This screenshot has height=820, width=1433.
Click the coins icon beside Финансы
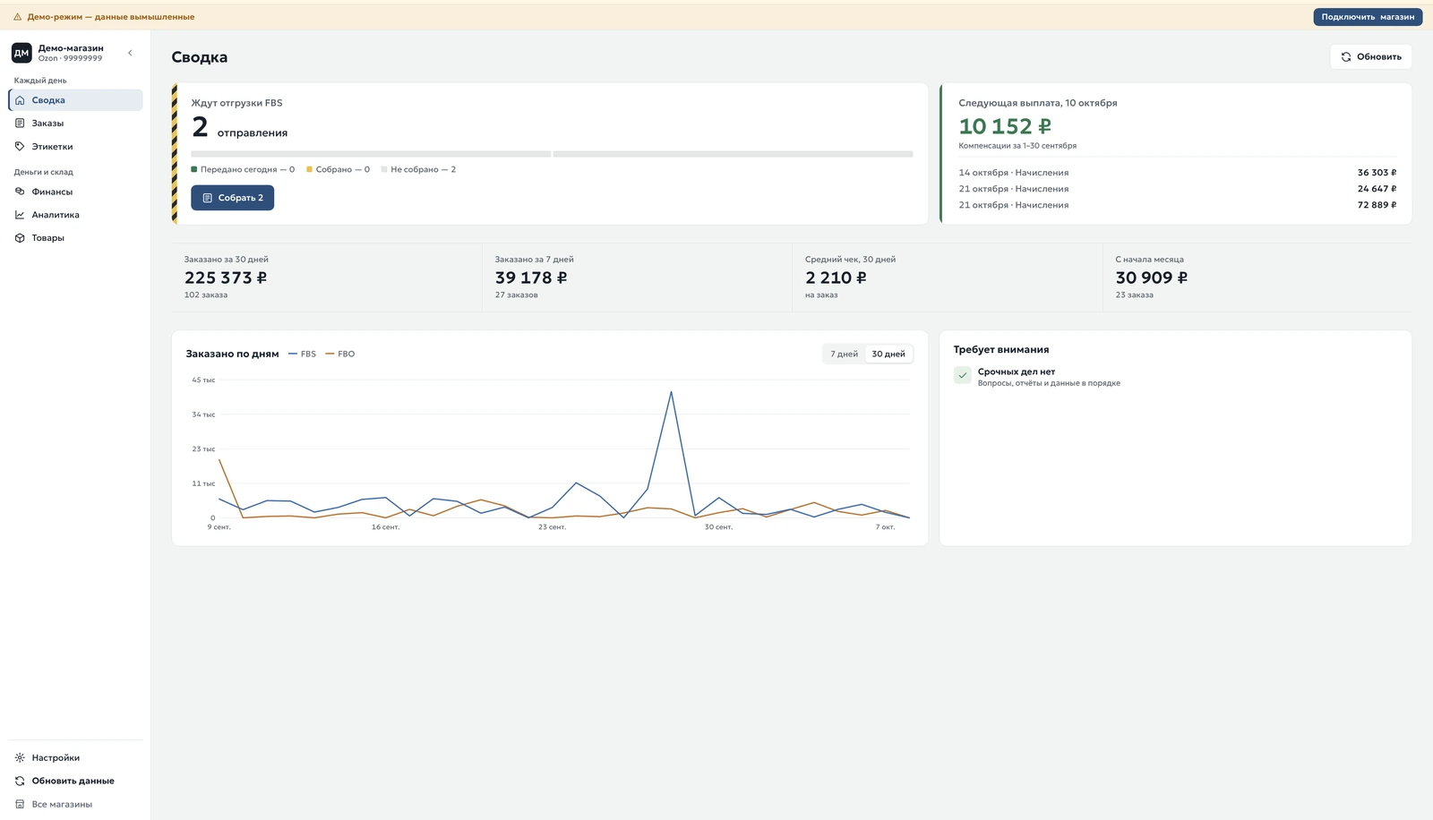tap(20, 192)
